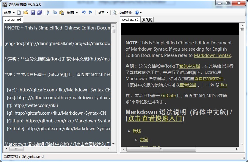Jump to the 宗旨 section link
Viewport: 248px width, 162px height.
[x=144, y=140]
